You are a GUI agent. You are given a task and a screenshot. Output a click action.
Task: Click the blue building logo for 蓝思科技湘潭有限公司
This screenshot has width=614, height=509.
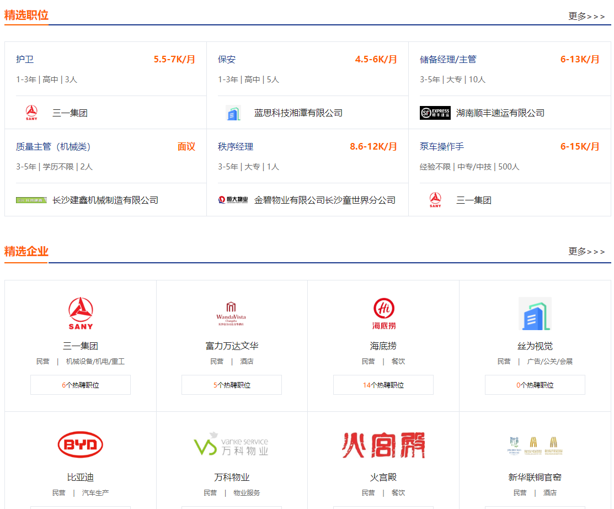tap(233, 113)
